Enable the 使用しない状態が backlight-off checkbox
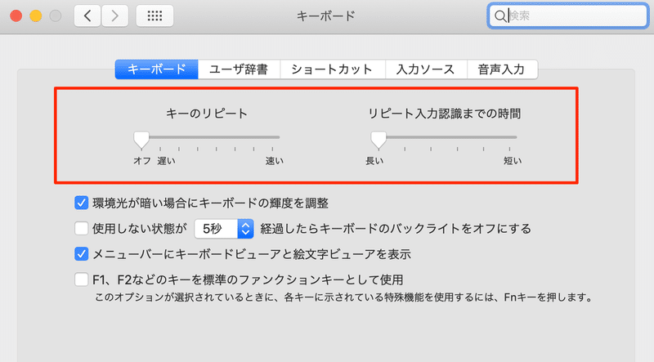Image resolution: width=654 pixels, height=362 pixels. (x=81, y=229)
